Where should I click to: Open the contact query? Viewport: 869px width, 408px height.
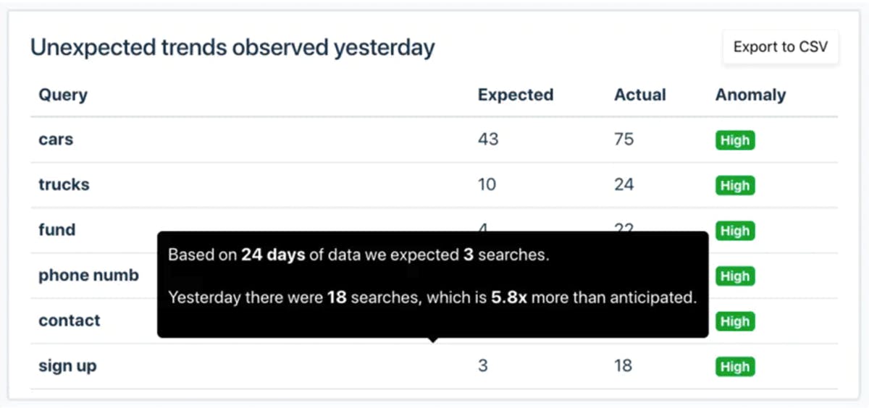point(70,320)
